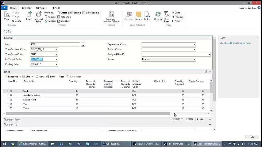Click the Post ribbon icon
This screenshot has height=147, width=262.
click(x=29, y=16)
